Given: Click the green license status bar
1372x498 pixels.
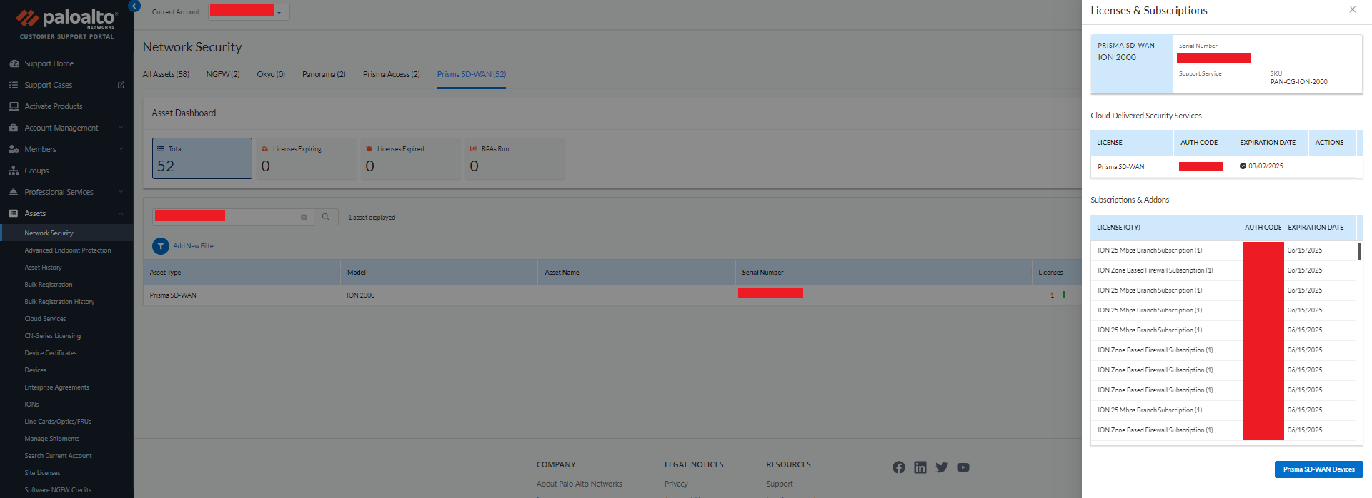Looking at the screenshot, I should [1063, 294].
